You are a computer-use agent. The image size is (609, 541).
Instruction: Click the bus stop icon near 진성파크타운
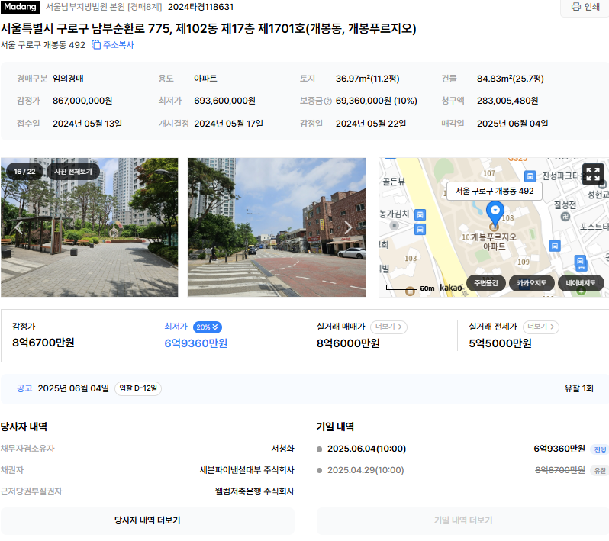coord(530,176)
